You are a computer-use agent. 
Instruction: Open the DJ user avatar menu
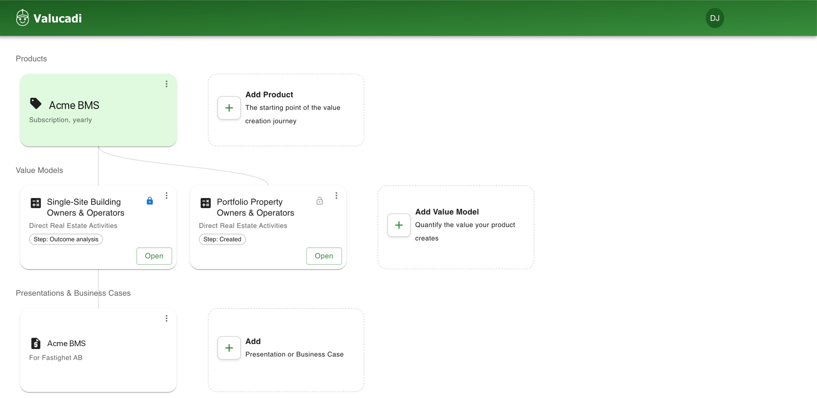[x=714, y=18]
